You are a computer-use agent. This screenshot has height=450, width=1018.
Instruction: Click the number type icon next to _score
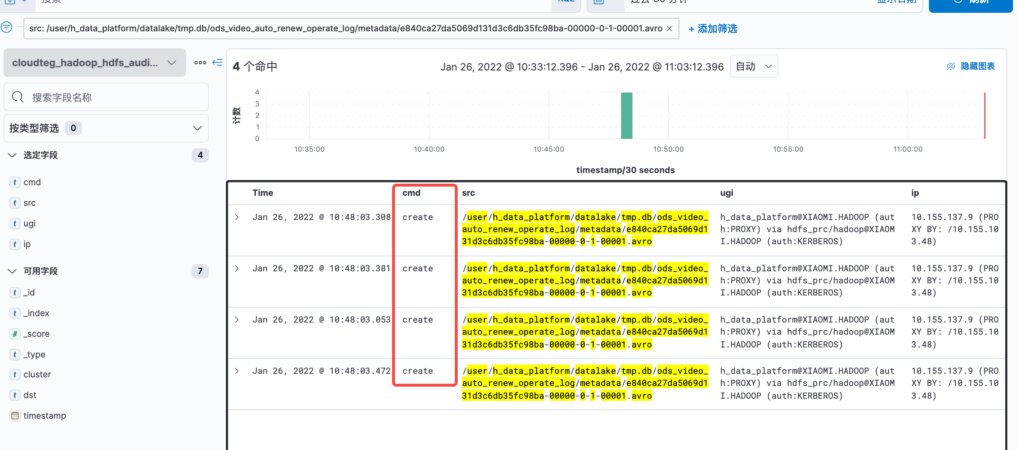point(15,334)
